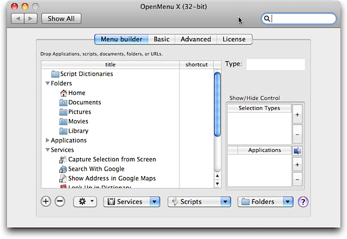Click the scroll down arrow of the menu list
347x239 pixels.
pos(217,184)
